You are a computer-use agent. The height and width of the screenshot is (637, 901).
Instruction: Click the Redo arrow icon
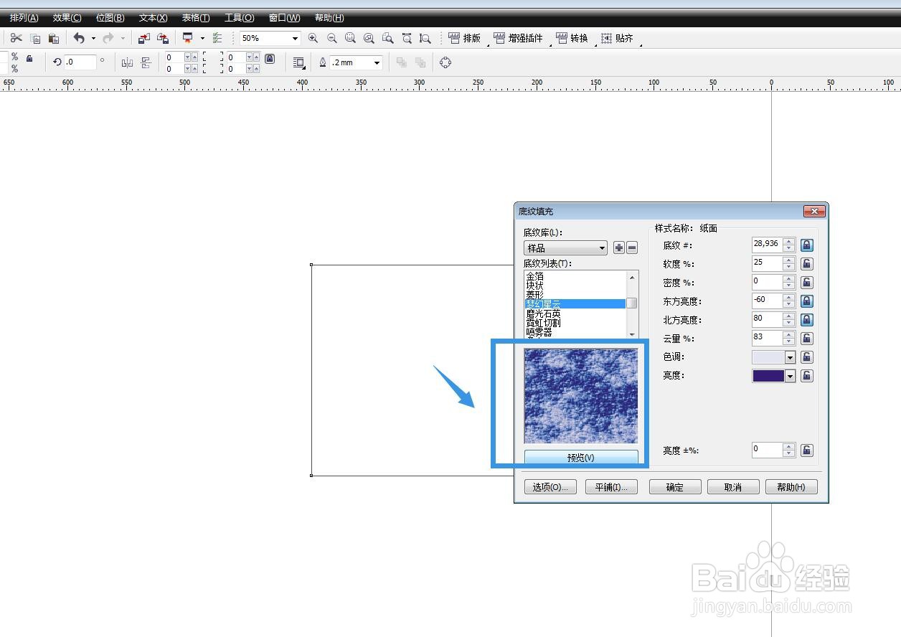(108, 38)
